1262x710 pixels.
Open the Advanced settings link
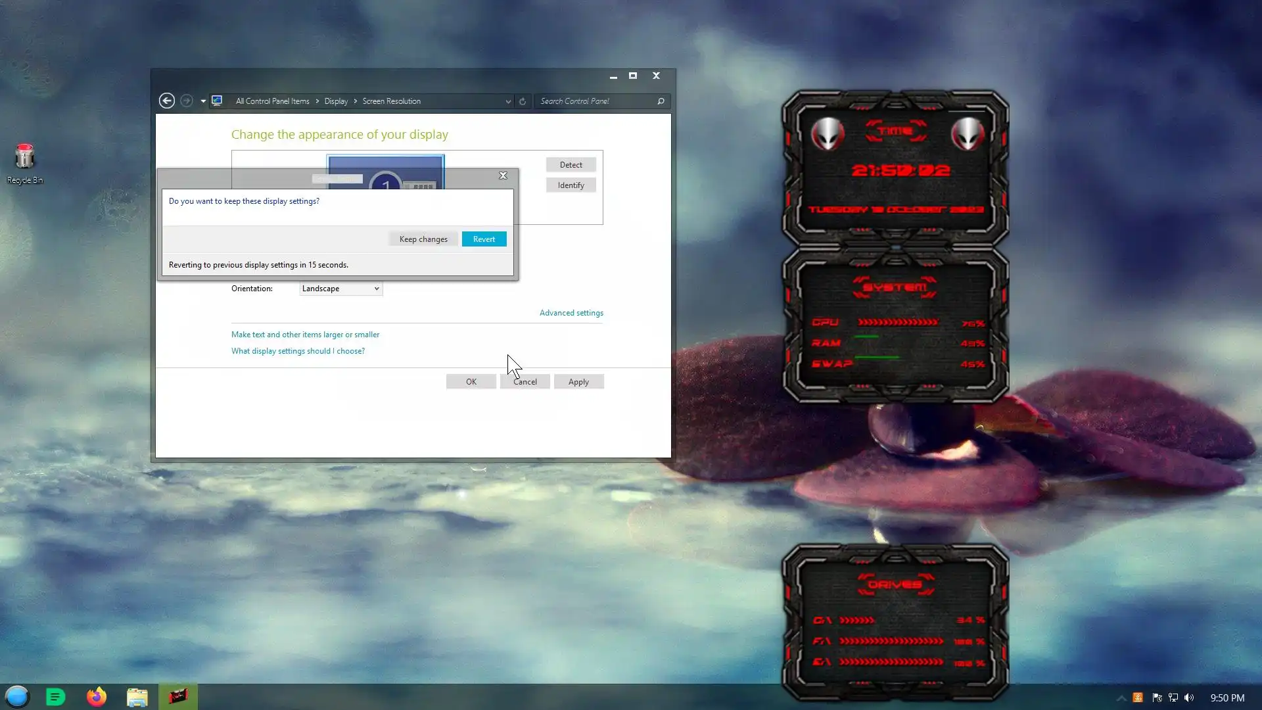[x=571, y=313]
